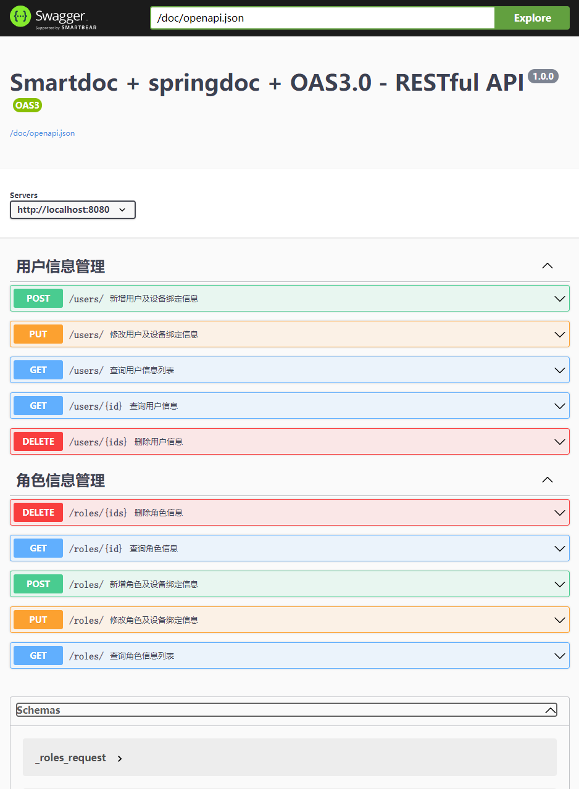Click POST badge for 新增角色及设备绑定信息
This screenshot has height=789, width=579.
[38, 584]
